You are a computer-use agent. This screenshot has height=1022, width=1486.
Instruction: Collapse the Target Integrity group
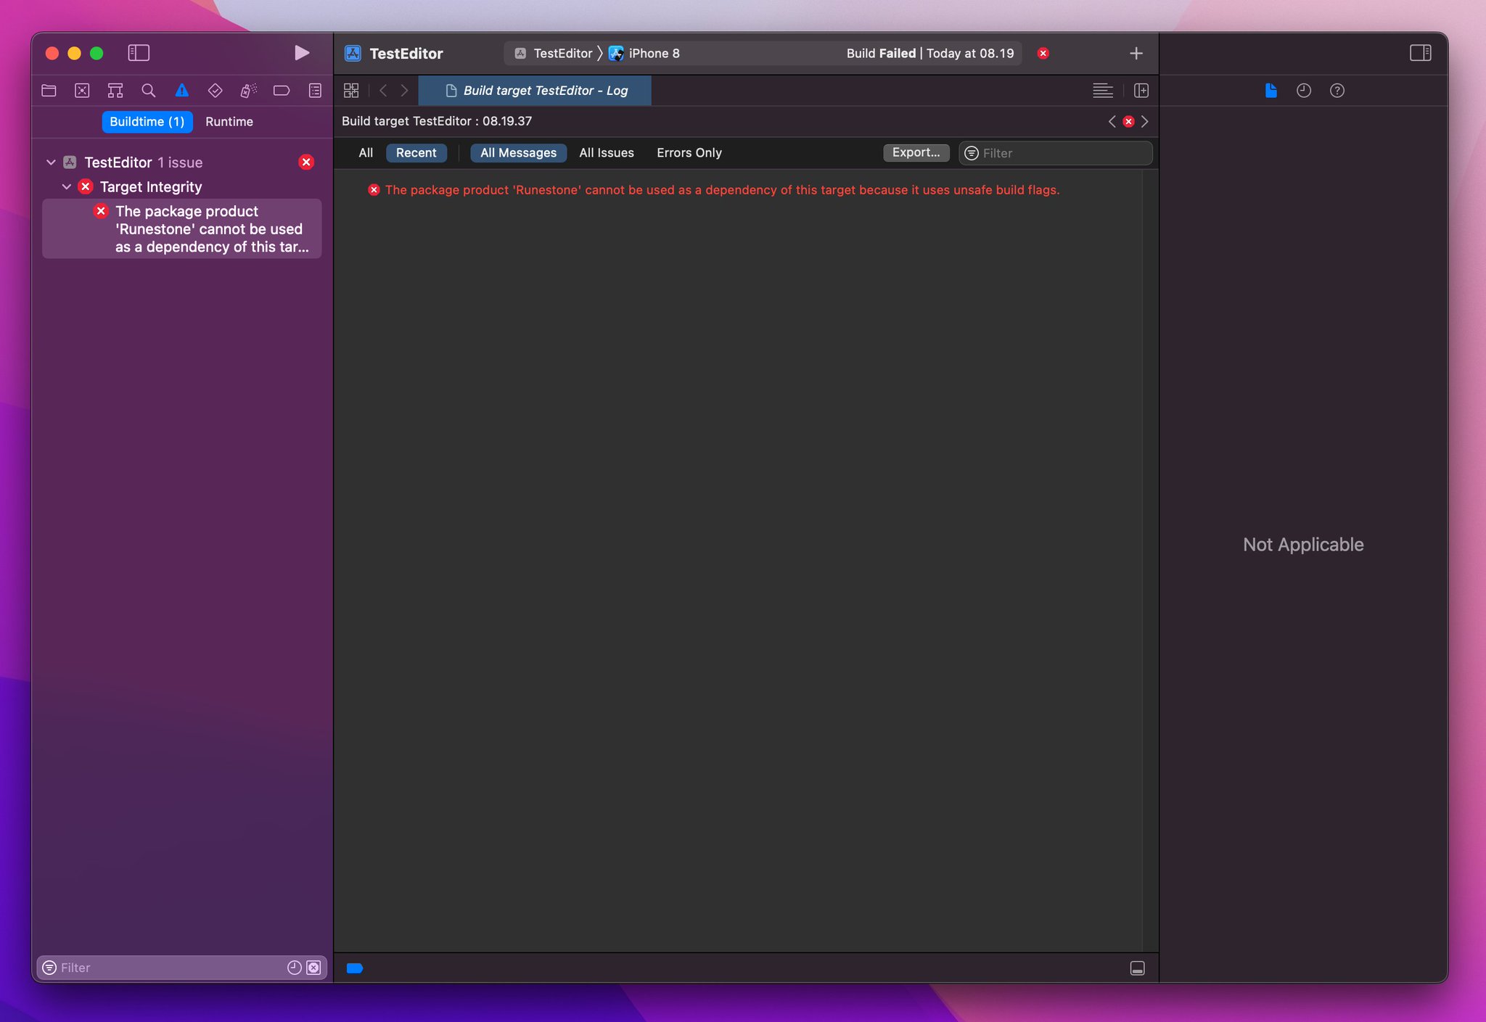pyautogui.click(x=67, y=187)
